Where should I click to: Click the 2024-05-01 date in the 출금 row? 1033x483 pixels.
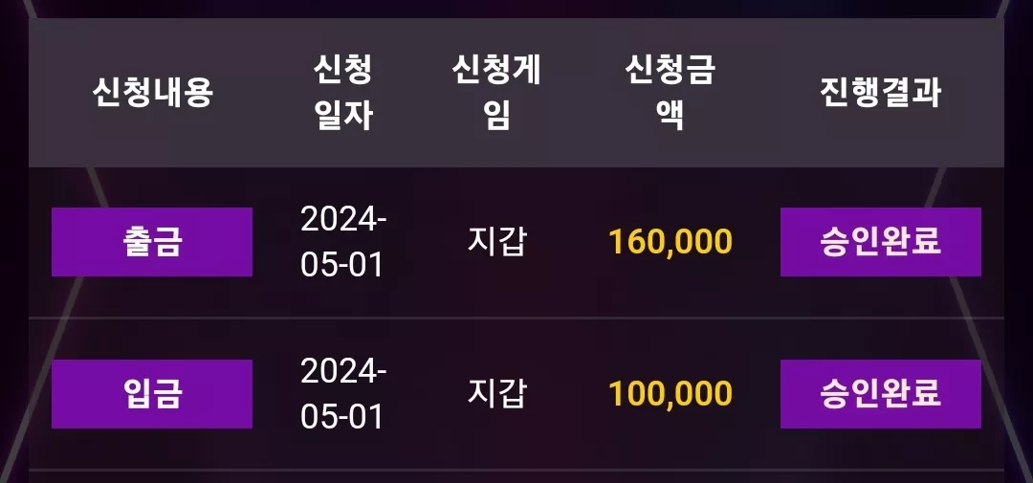(x=343, y=242)
